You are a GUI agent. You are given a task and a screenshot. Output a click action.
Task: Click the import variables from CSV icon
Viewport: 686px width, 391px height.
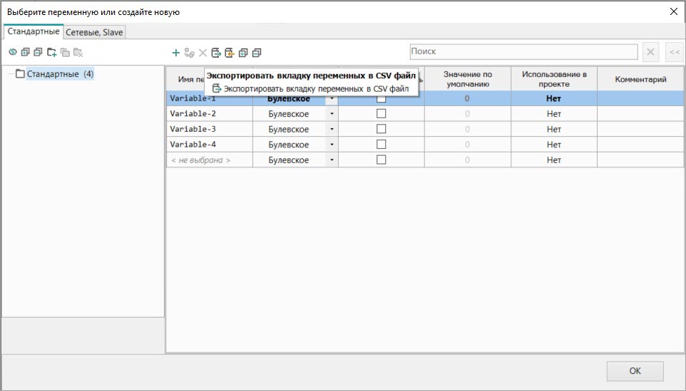[229, 53]
